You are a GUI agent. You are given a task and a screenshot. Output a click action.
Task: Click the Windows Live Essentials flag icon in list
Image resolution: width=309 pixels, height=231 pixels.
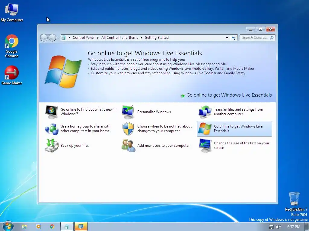(205, 129)
